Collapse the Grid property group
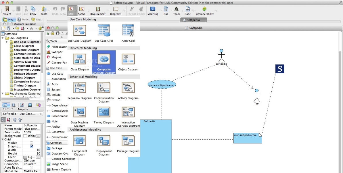343x173 pixels. click(2, 139)
